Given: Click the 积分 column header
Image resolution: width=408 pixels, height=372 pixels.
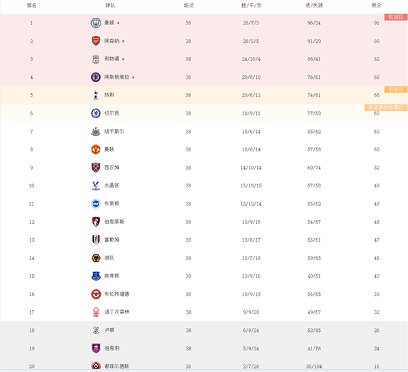Looking at the screenshot, I should tap(376, 5).
